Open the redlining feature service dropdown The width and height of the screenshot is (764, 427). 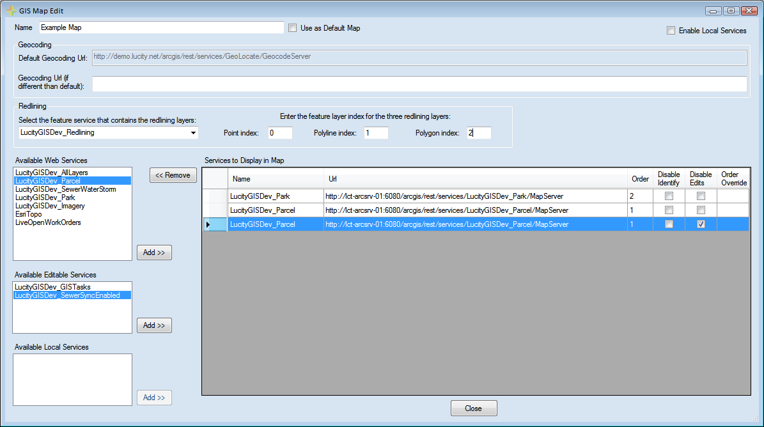[x=193, y=133]
